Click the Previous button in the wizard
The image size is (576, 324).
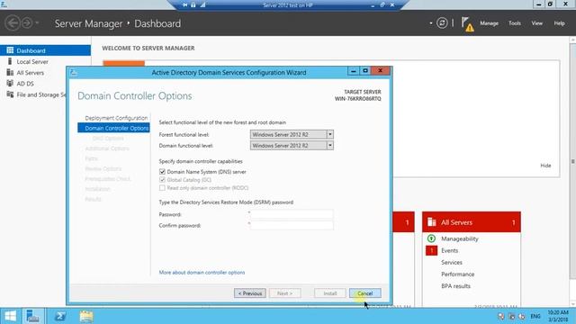(x=250, y=293)
